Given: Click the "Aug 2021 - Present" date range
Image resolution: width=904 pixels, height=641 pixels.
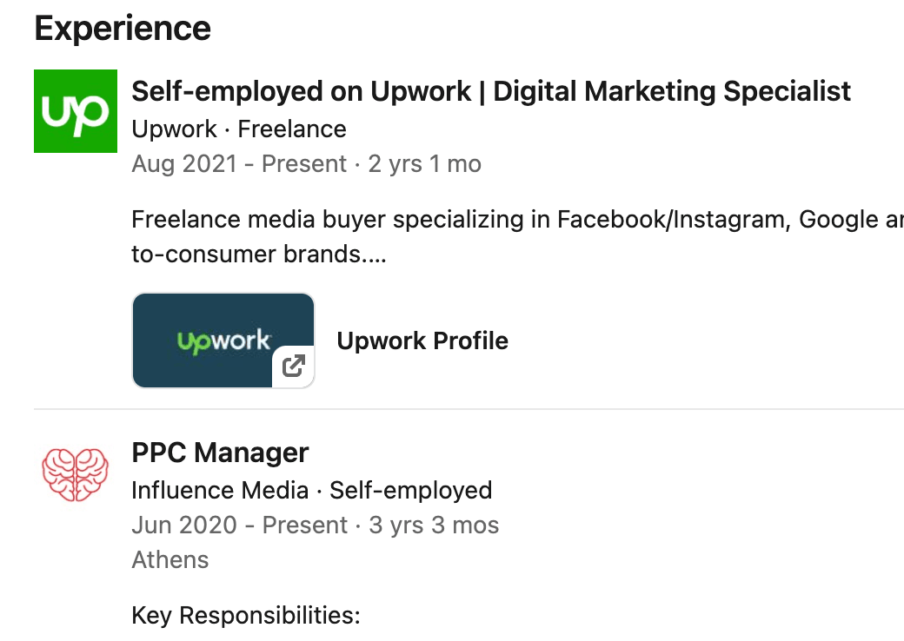Looking at the screenshot, I should click(240, 164).
